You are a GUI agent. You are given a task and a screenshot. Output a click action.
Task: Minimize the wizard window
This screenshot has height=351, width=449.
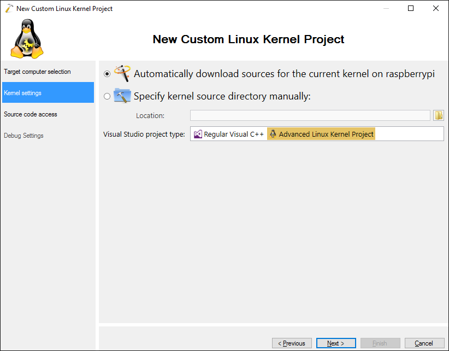pos(386,8)
